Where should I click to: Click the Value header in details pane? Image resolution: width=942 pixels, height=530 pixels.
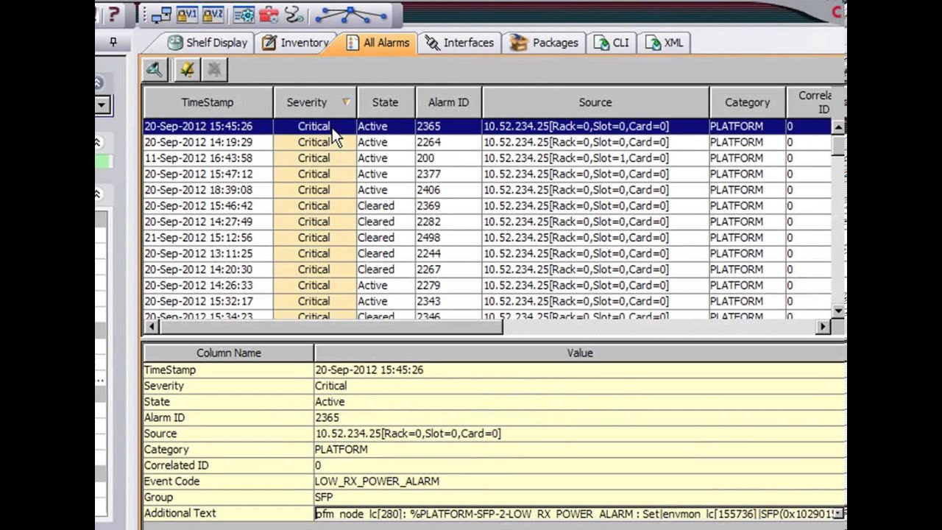click(580, 353)
